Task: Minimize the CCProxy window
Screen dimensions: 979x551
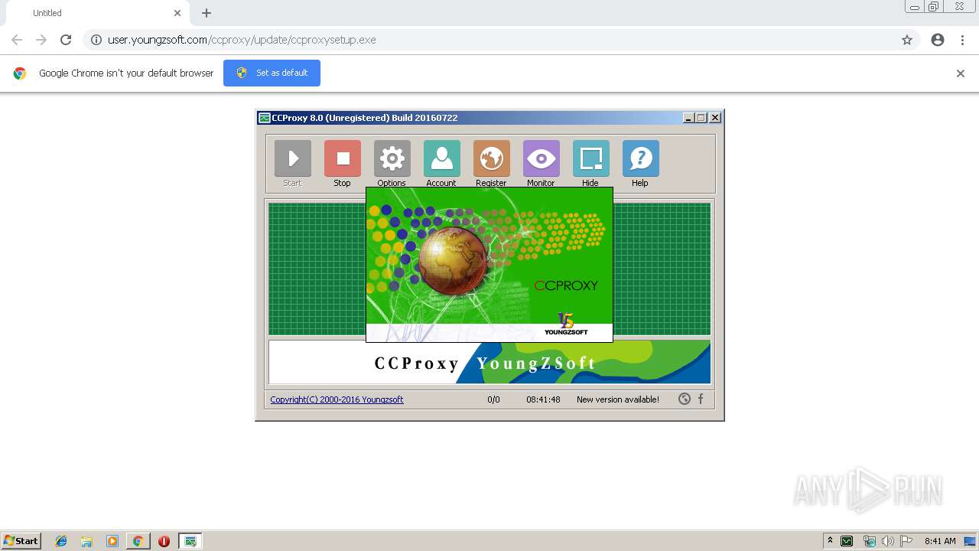Action: pos(688,118)
